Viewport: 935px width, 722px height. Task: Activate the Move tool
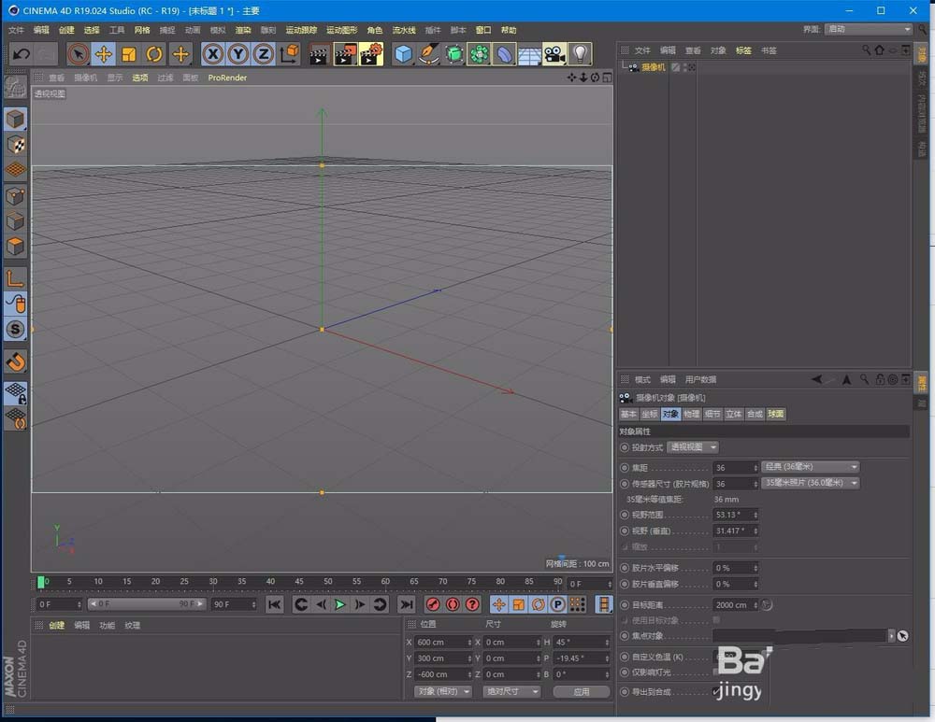pyautogui.click(x=103, y=54)
